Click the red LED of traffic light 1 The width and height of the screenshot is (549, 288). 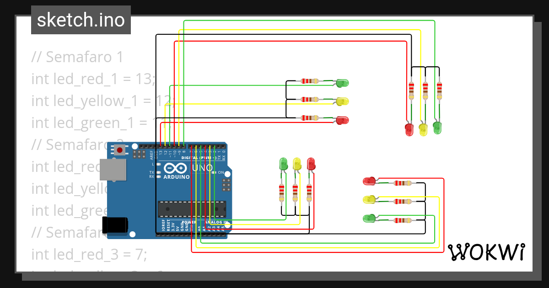(x=342, y=120)
